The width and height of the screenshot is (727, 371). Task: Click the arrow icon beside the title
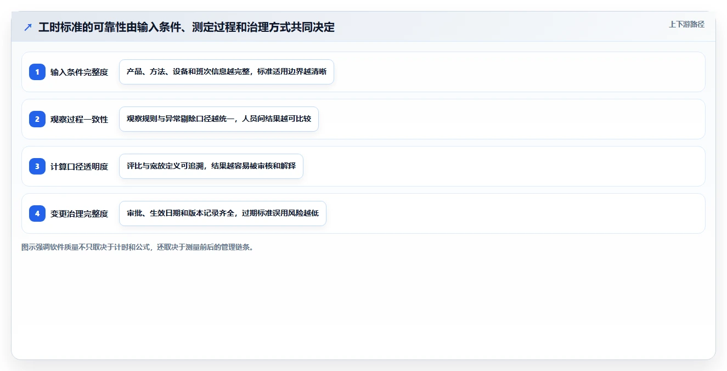pos(28,27)
